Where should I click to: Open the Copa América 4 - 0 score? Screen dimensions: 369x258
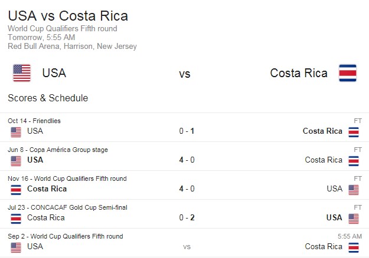pos(187,160)
